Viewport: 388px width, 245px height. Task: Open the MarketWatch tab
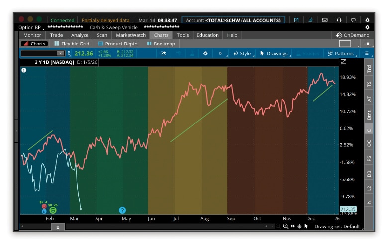click(131, 35)
